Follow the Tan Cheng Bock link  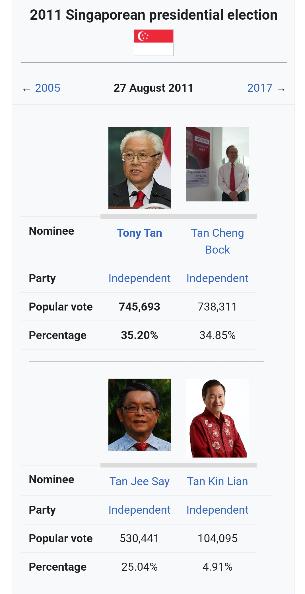coord(217,241)
